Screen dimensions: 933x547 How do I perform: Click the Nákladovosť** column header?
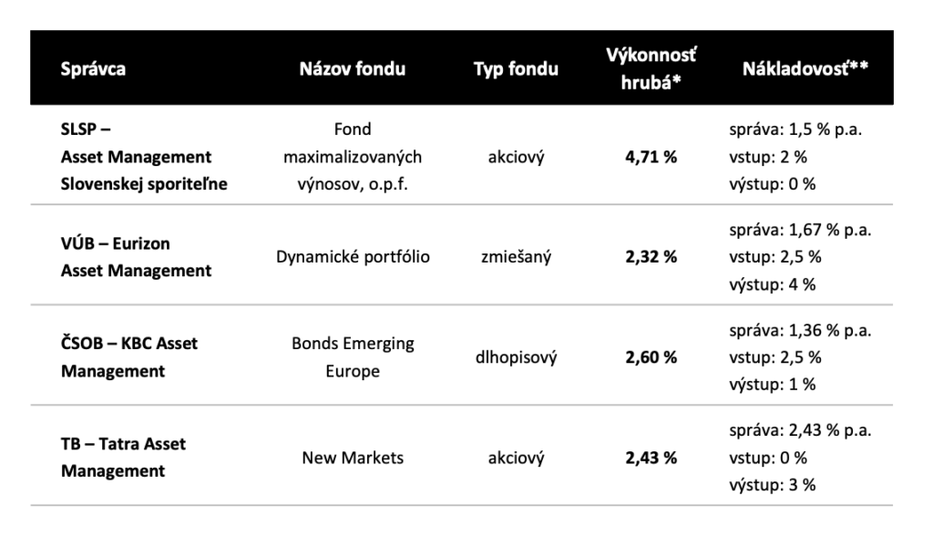pyautogui.click(x=805, y=69)
